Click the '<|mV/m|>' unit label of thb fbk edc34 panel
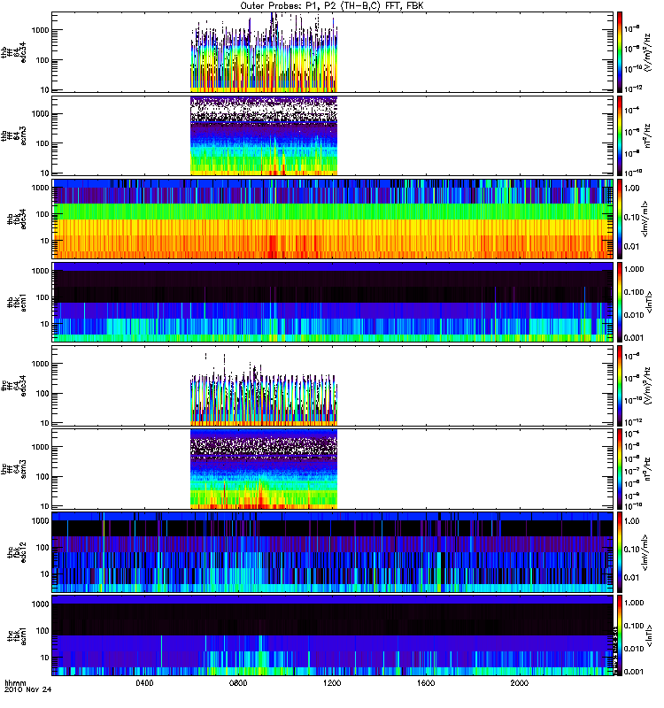This screenshot has height=708, width=664. (x=645, y=219)
